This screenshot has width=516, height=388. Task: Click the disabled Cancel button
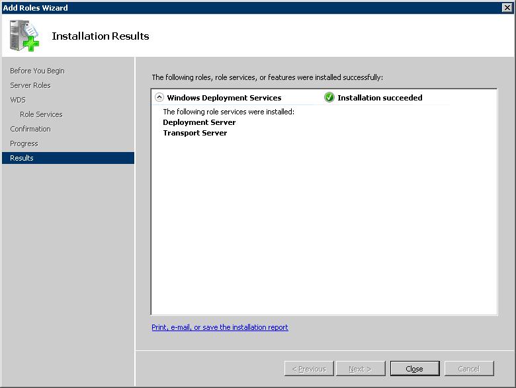tap(469, 369)
